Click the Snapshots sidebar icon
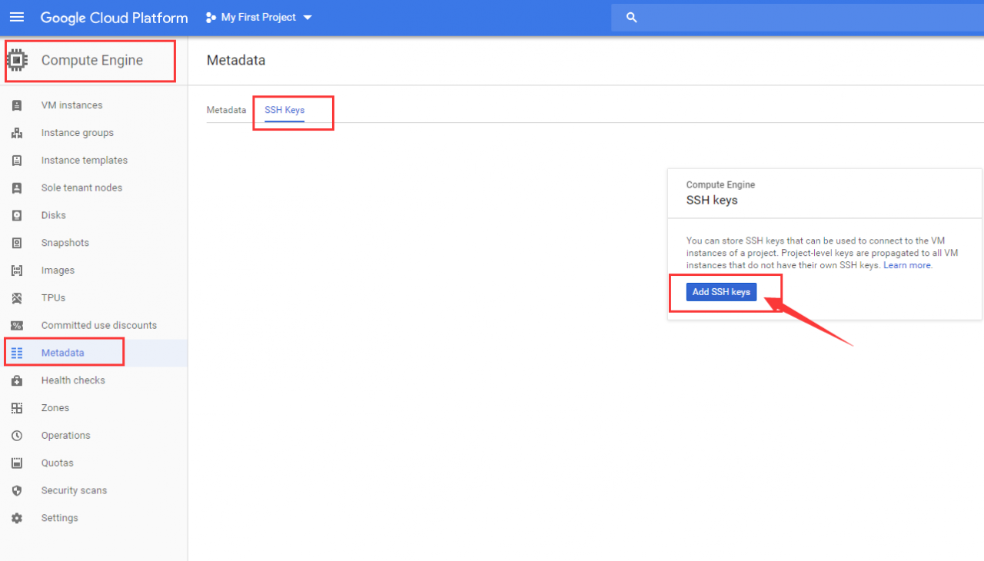Image resolution: width=984 pixels, height=561 pixels. (17, 243)
